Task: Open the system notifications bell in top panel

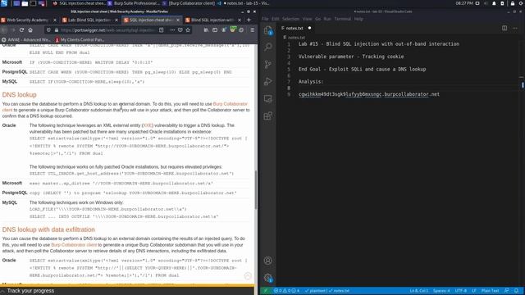Action: [494, 3]
